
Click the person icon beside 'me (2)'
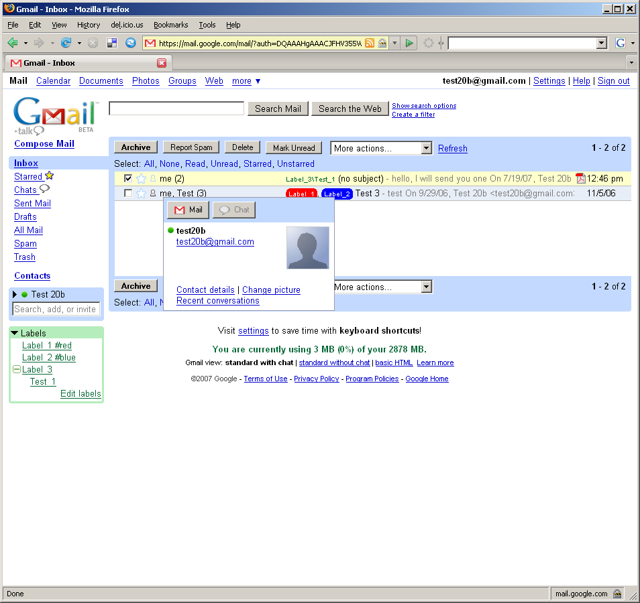[x=153, y=179]
